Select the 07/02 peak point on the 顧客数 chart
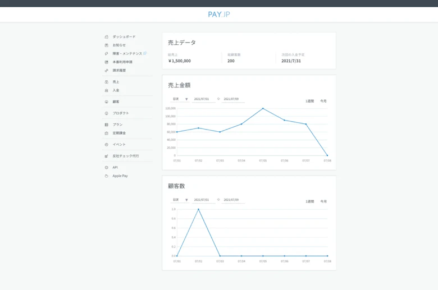 199,209
